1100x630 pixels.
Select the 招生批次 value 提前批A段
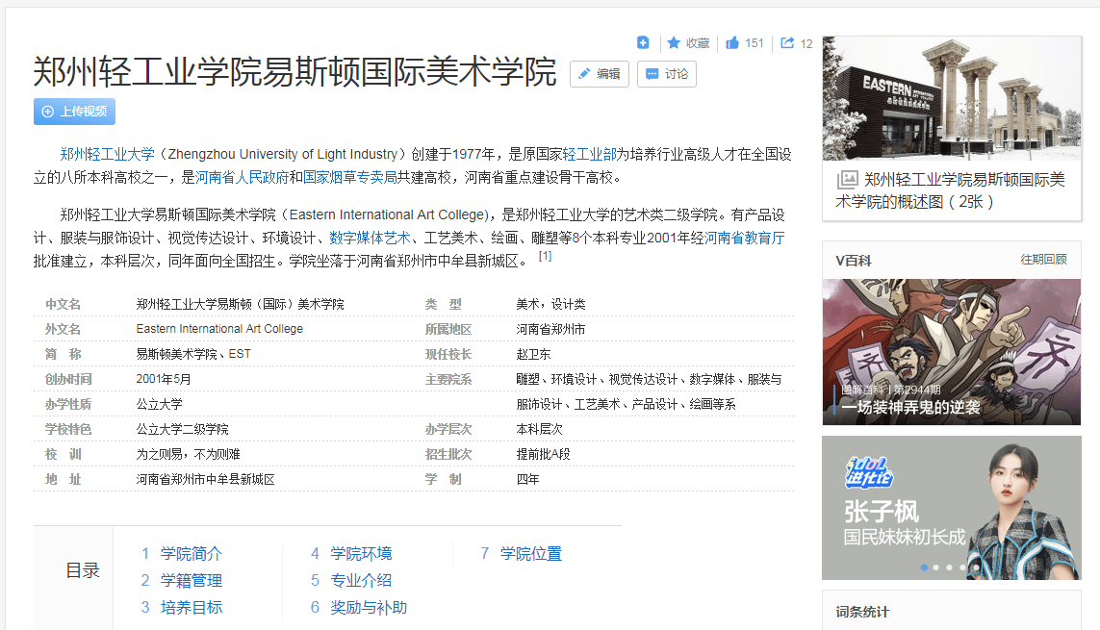tap(543, 454)
